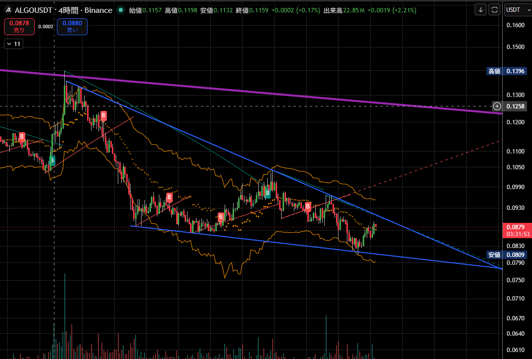The image size is (532, 359).
Task: Click the green market status dot
Action: click(120, 10)
